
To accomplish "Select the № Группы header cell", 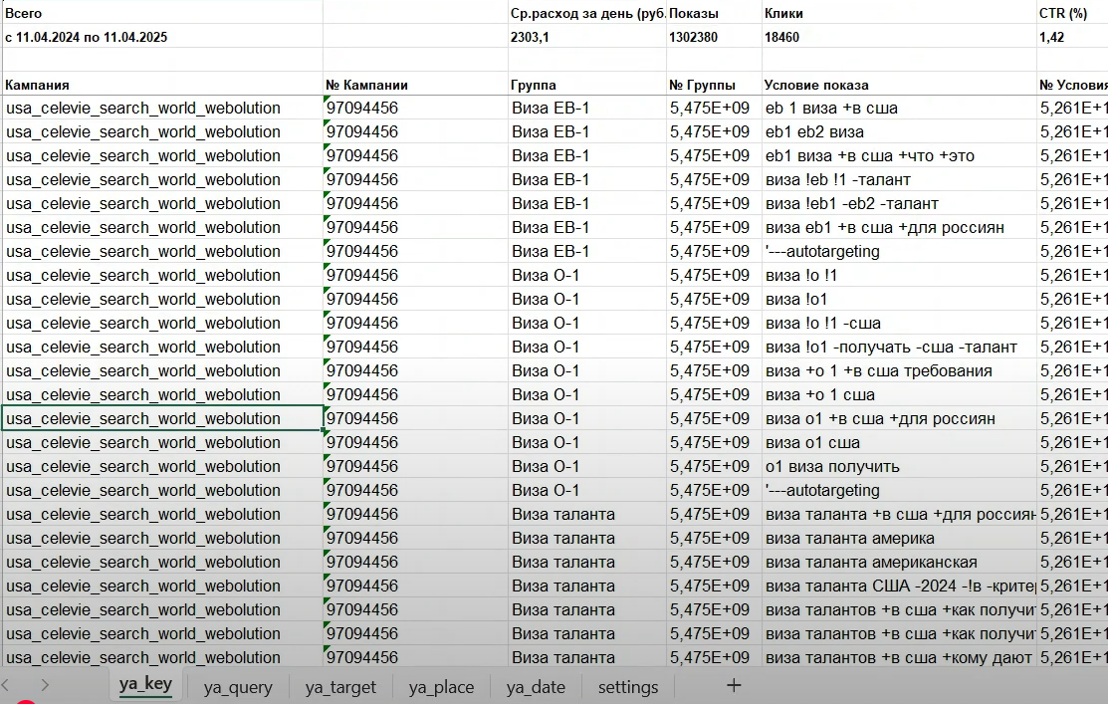I will coord(714,85).
